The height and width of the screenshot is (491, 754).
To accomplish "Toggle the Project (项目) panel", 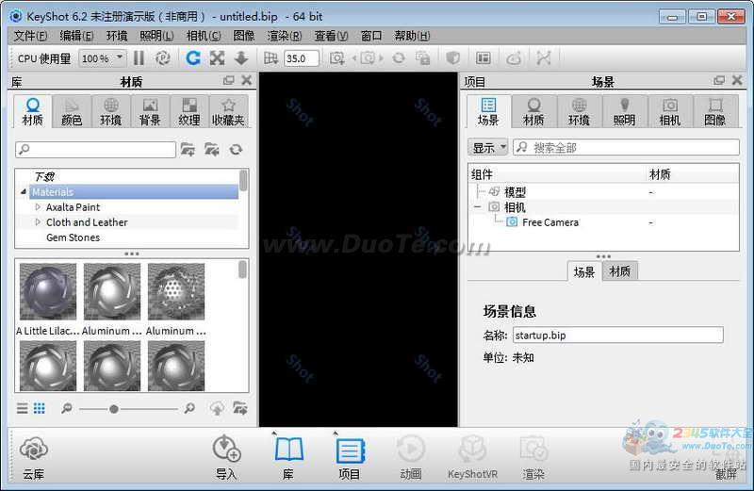I will 349,457.
